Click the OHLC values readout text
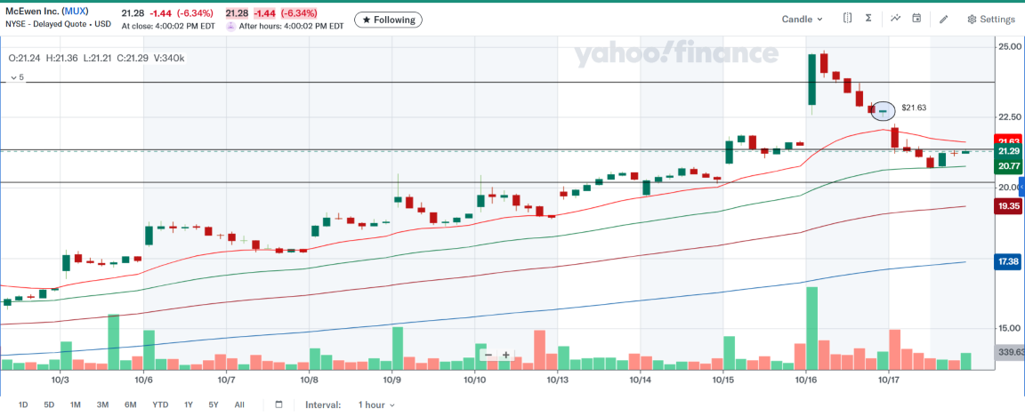Image resolution: width=1025 pixels, height=416 pixels. (97, 58)
